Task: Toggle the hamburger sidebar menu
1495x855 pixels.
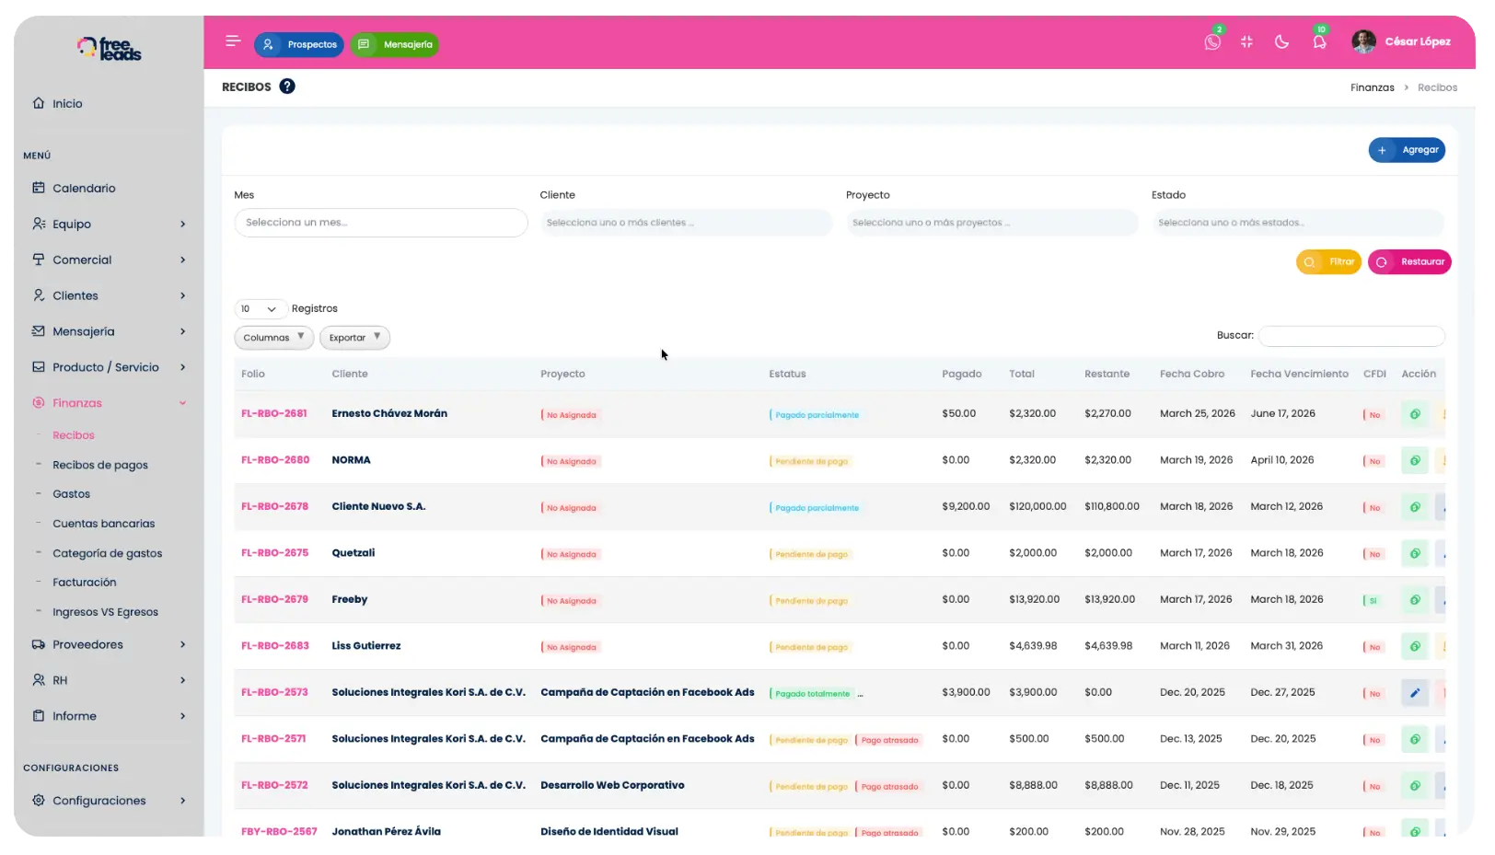Action: (x=233, y=41)
